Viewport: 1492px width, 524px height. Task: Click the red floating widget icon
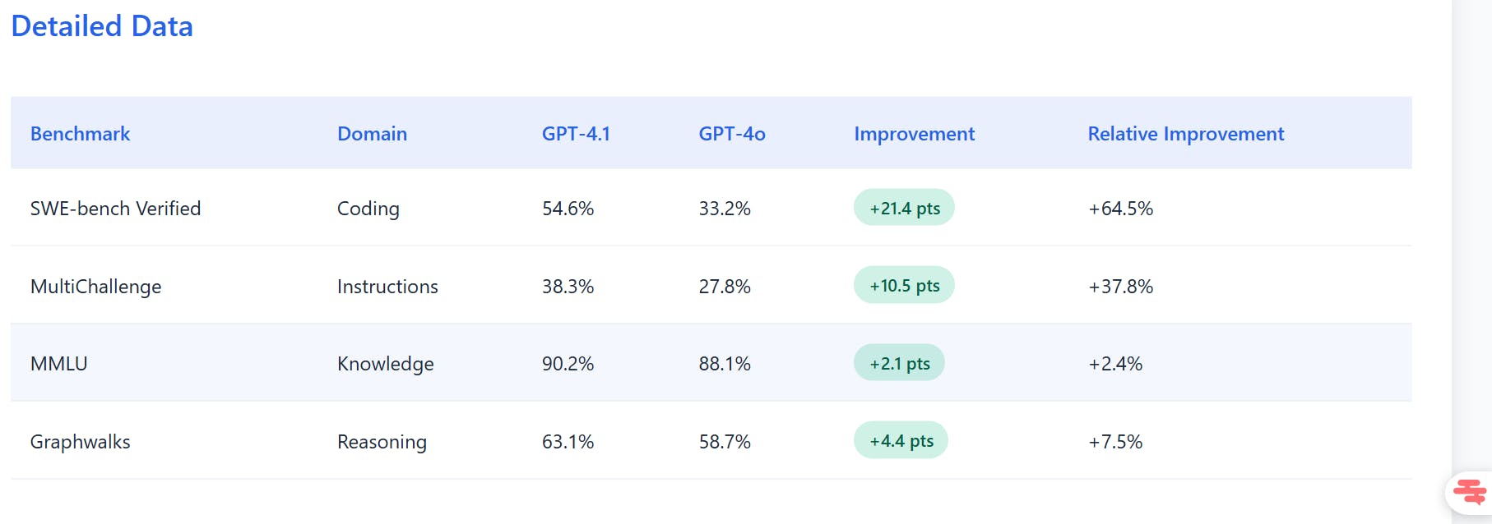[1469, 492]
